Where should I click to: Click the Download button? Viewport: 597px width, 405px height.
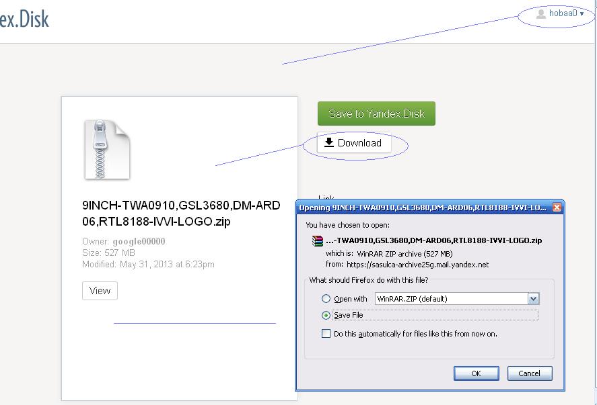(x=354, y=143)
